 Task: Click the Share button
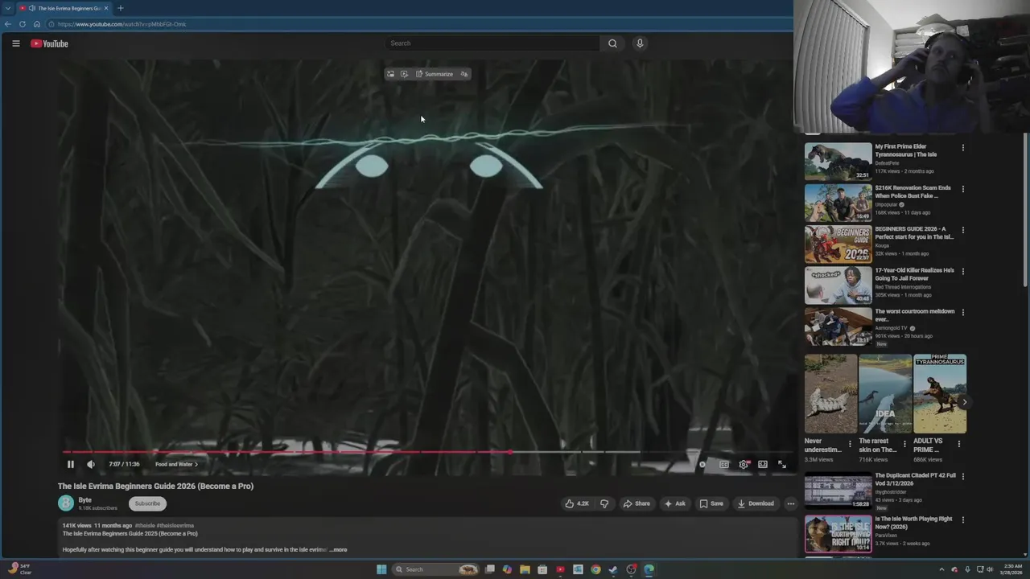coord(637,503)
